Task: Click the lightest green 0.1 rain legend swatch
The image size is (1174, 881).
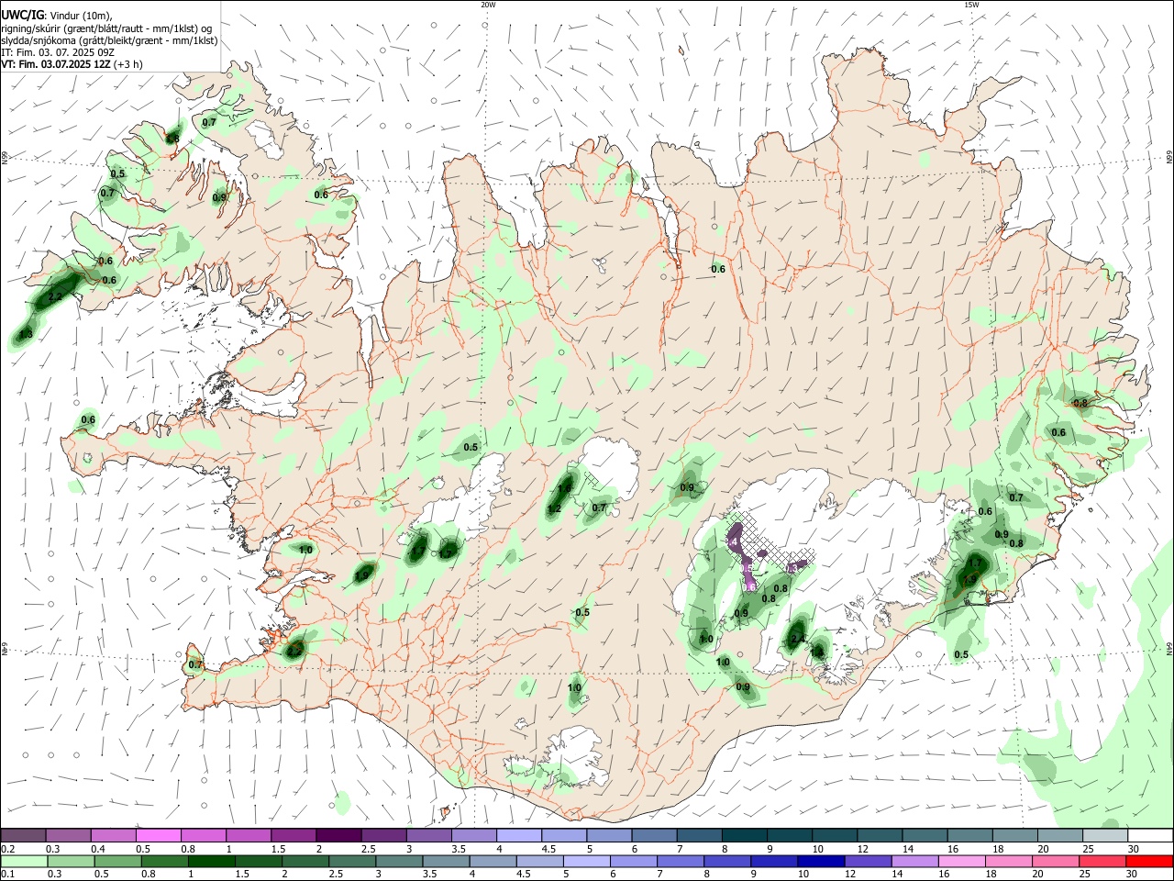Action: [24, 862]
